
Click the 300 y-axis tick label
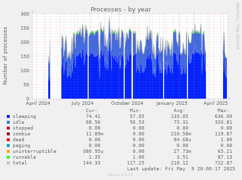[x=25, y=14]
